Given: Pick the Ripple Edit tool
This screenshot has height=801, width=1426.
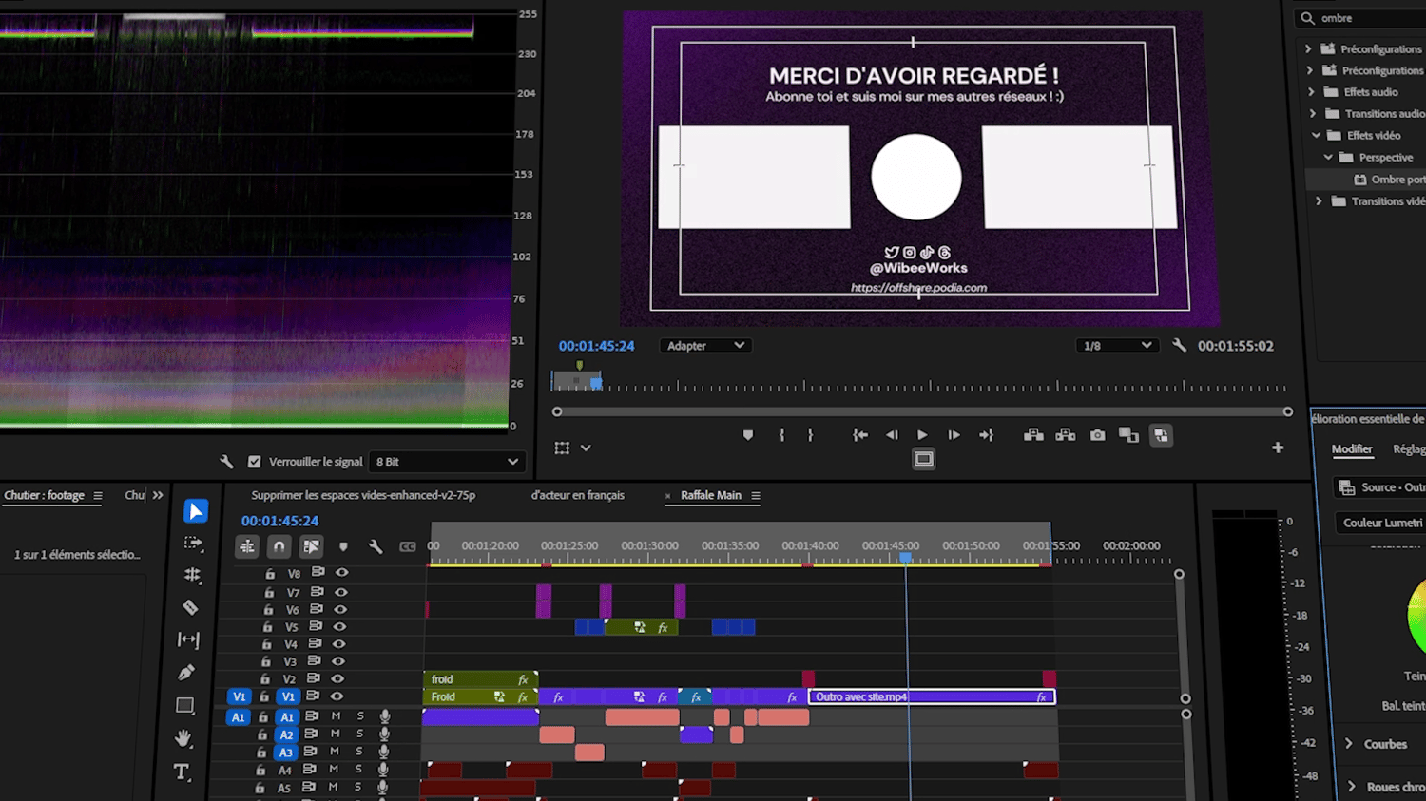Looking at the screenshot, I should pos(192,575).
